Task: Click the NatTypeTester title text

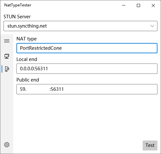Action: (18, 5)
